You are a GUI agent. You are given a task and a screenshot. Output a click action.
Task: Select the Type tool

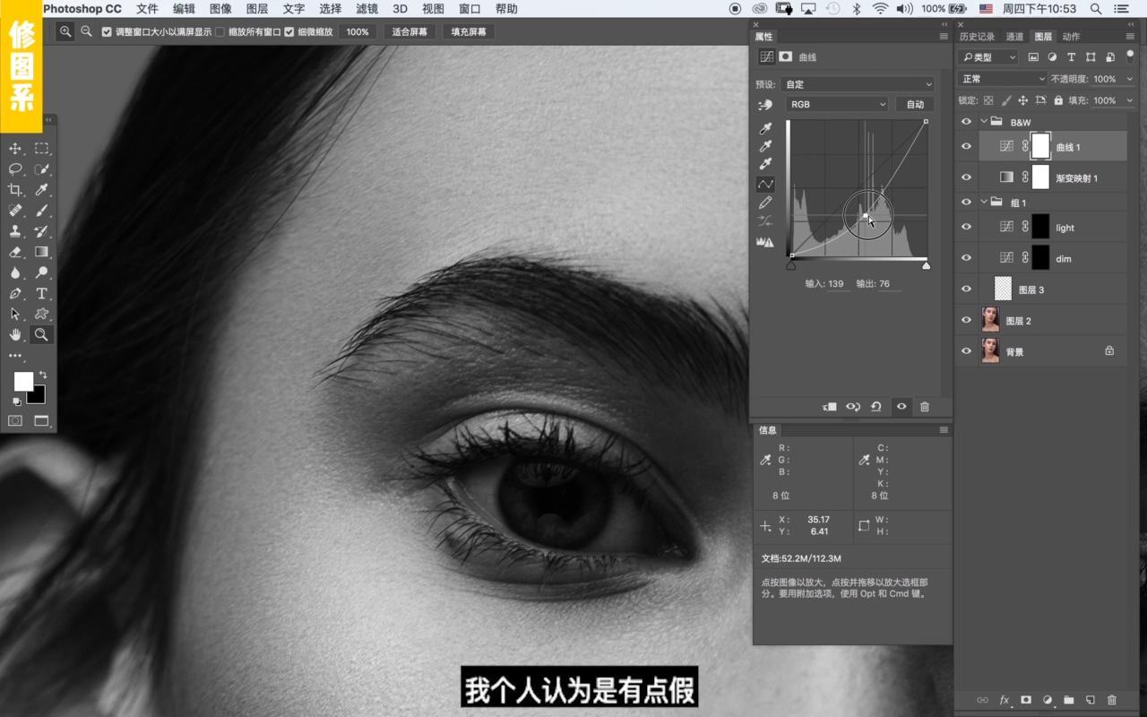point(41,293)
